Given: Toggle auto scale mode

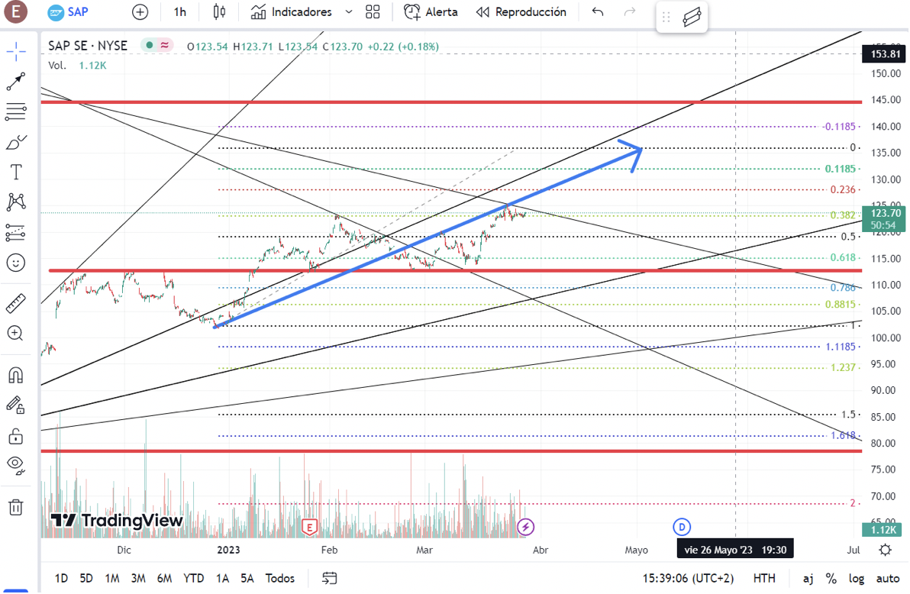Looking at the screenshot, I should pos(887,578).
